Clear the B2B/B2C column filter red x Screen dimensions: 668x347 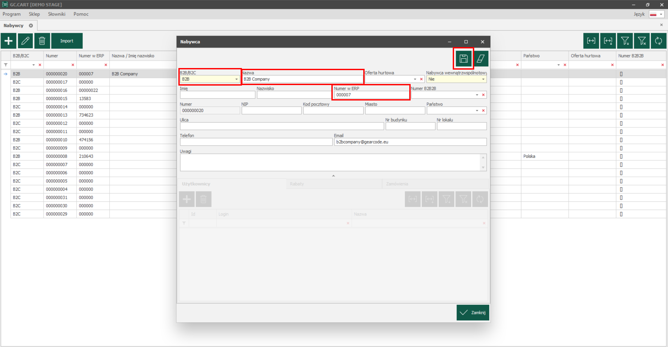click(40, 65)
